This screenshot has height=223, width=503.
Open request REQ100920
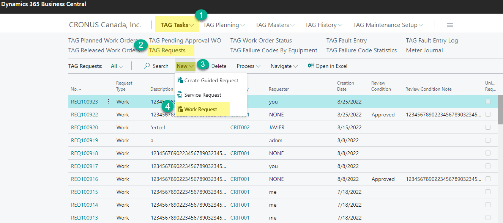(x=84, y=127)
